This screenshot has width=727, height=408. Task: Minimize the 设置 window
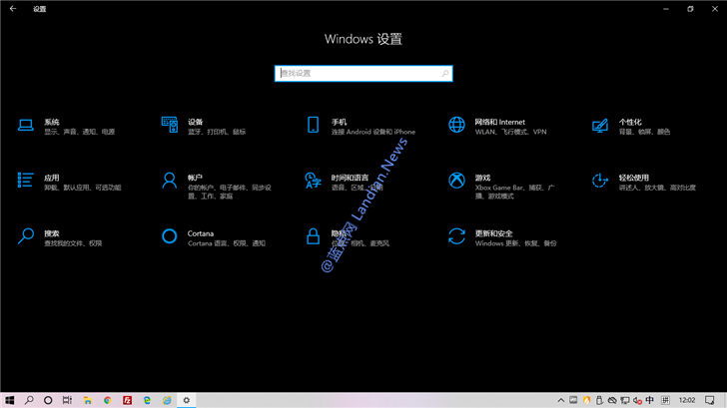(666, 9)
